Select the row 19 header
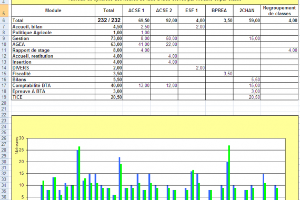 [x=4, y=97]
